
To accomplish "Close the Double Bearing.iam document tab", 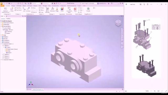I will point(43,89).
